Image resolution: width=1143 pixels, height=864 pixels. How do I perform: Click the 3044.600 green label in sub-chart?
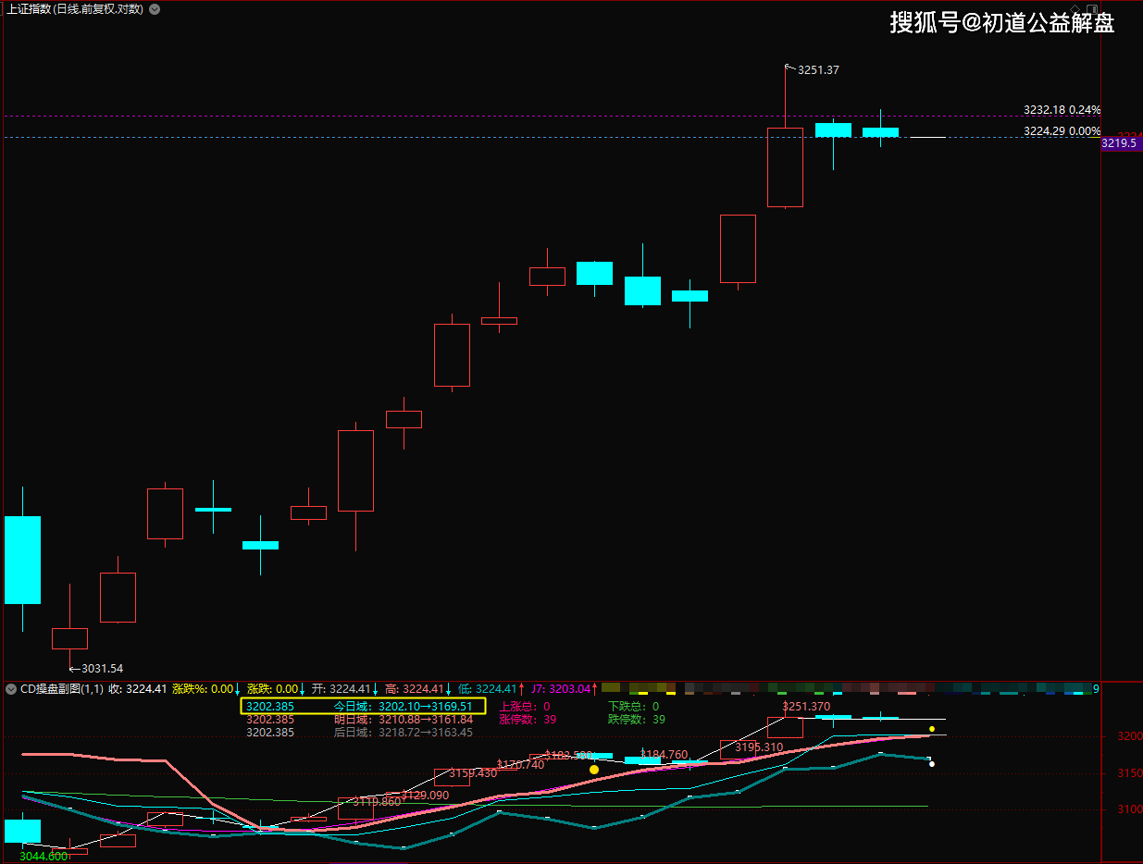tap(43, 857)
